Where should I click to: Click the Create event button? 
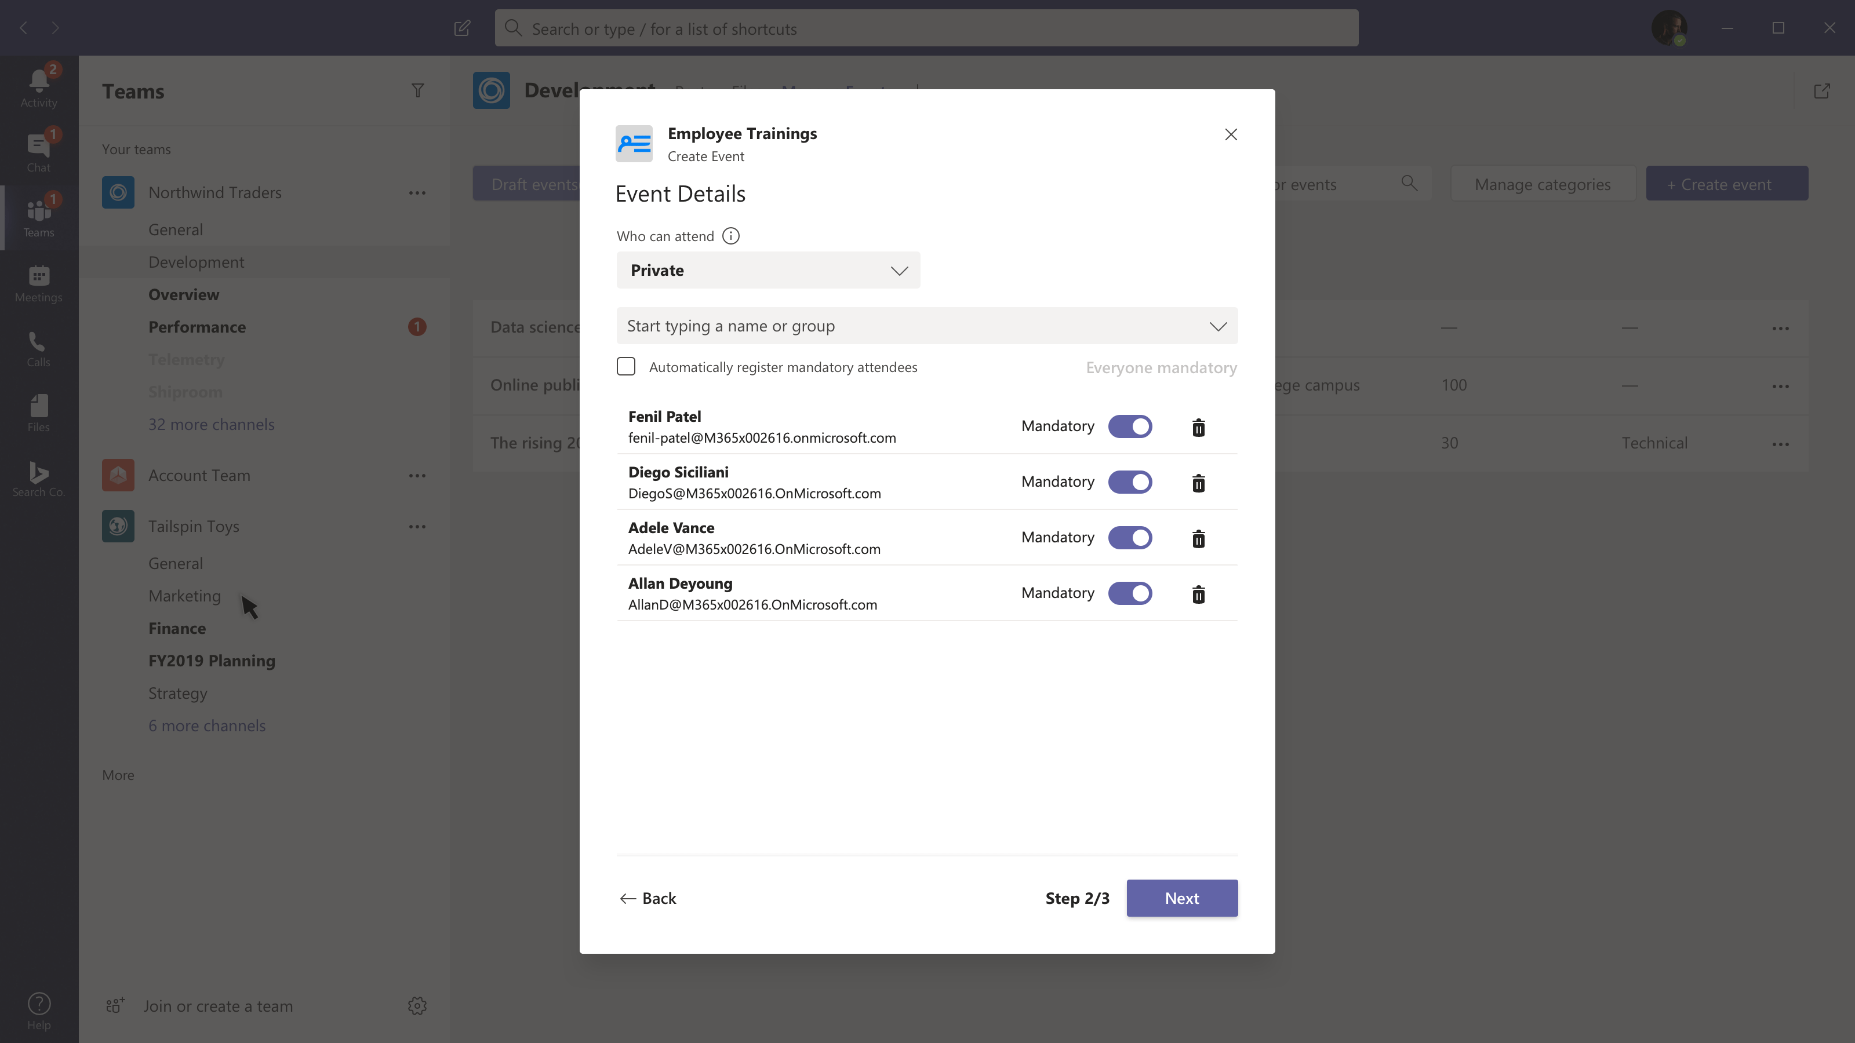pyautogui.click(x=1726, y=184)
